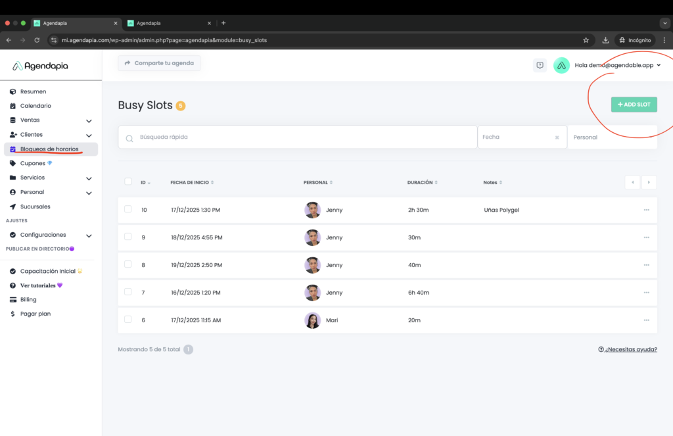Viewport: 673px width, 436px height.
Task: Click the next page arrow in table header
Action: pyautogui.click(x=649, y=182)
